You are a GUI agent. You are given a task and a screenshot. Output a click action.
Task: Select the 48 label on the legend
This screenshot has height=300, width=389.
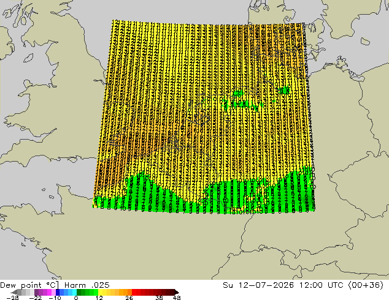pyautogui.click(x=177, y=298)
